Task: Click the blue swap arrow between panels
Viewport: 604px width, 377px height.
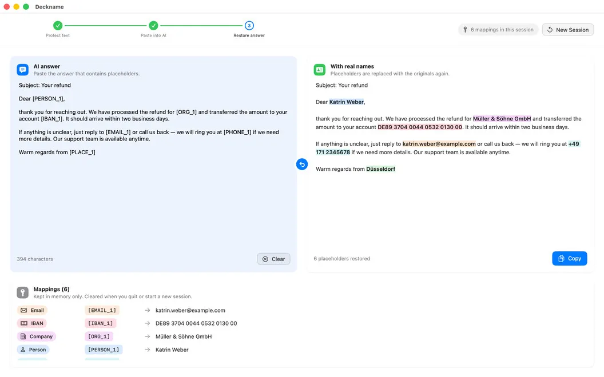Action: coord(302,165)
